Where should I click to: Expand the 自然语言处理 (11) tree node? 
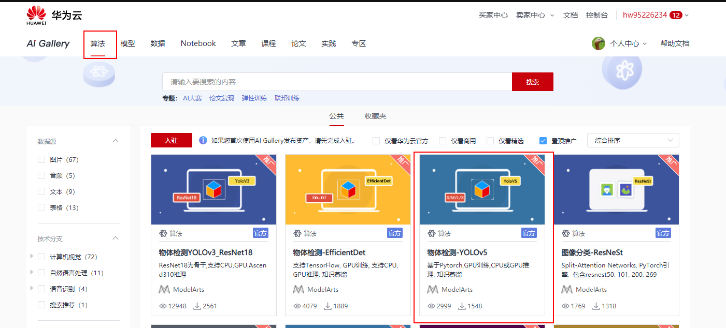[x=32, y=273]
